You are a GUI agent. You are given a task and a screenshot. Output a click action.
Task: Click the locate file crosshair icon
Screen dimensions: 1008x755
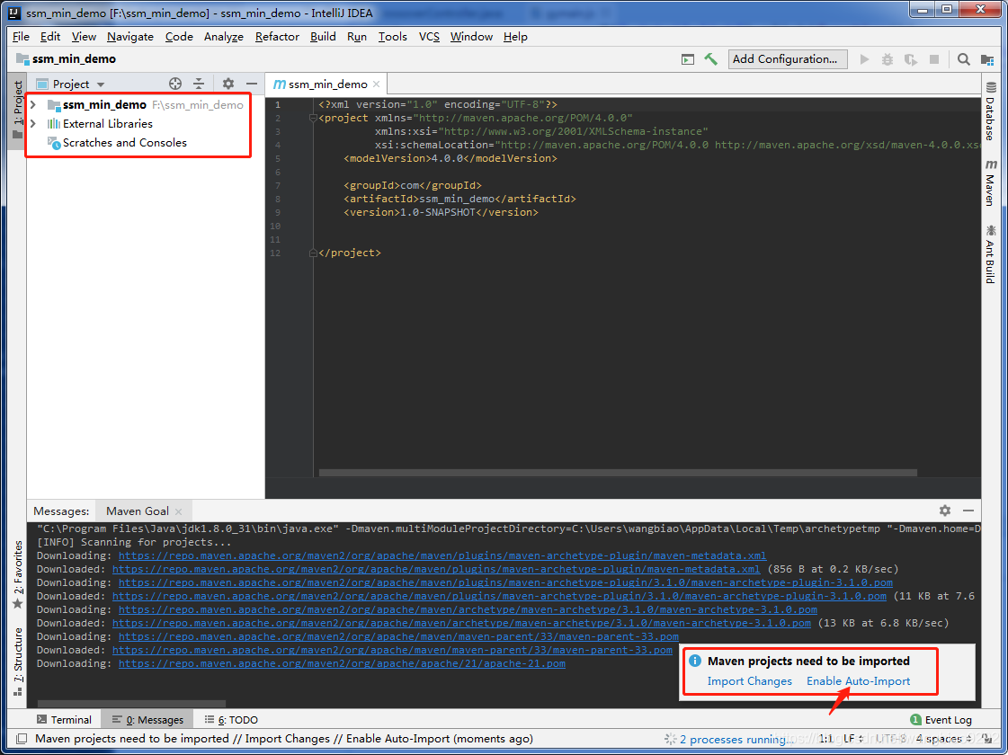tap(174, 84)
